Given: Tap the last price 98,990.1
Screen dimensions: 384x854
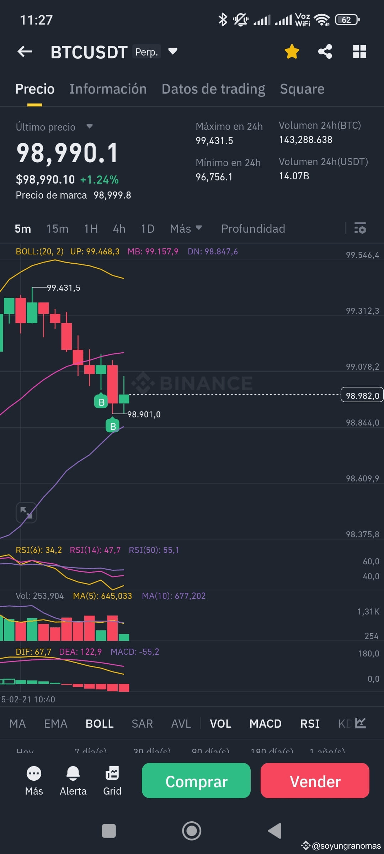Looking at the screenshot, I should (x=67, y=153).
